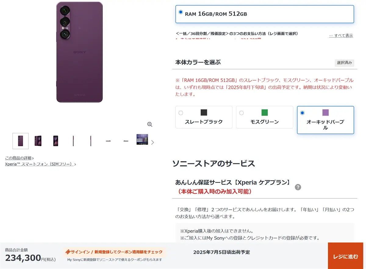The width and height of the screenshot is (366, 269).
Task: Advance thumbnails with the right chevron arrow
Action: 153,142
